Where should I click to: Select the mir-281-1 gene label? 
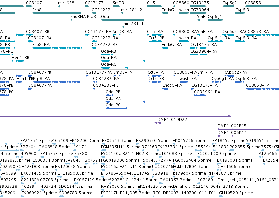(x=133, y=24)
